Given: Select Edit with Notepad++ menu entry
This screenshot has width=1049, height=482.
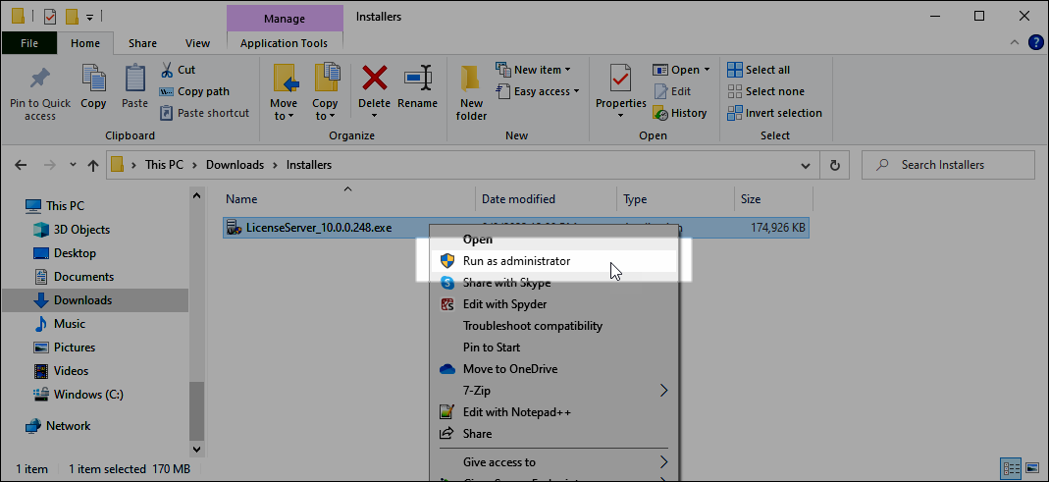Looking at the screenshot, I should [516, 412].
